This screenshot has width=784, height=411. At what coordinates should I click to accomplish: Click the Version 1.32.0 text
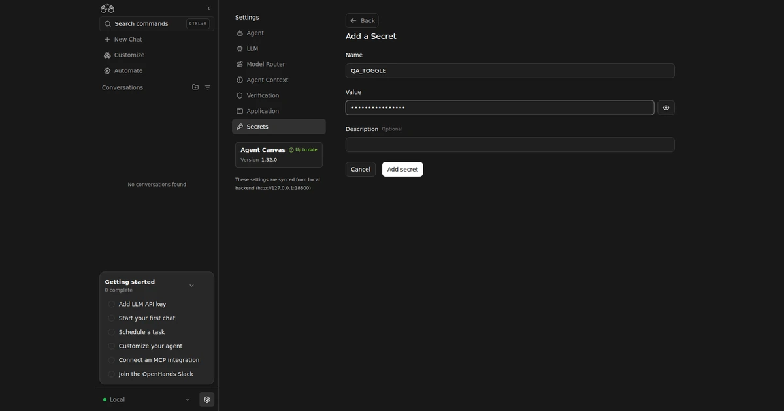[259, 160]
